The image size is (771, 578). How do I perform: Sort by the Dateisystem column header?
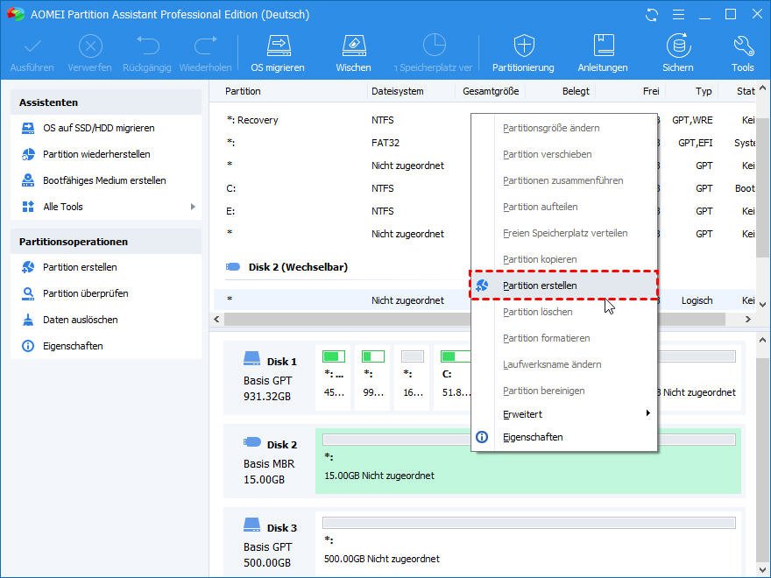[x=397, y=91]
